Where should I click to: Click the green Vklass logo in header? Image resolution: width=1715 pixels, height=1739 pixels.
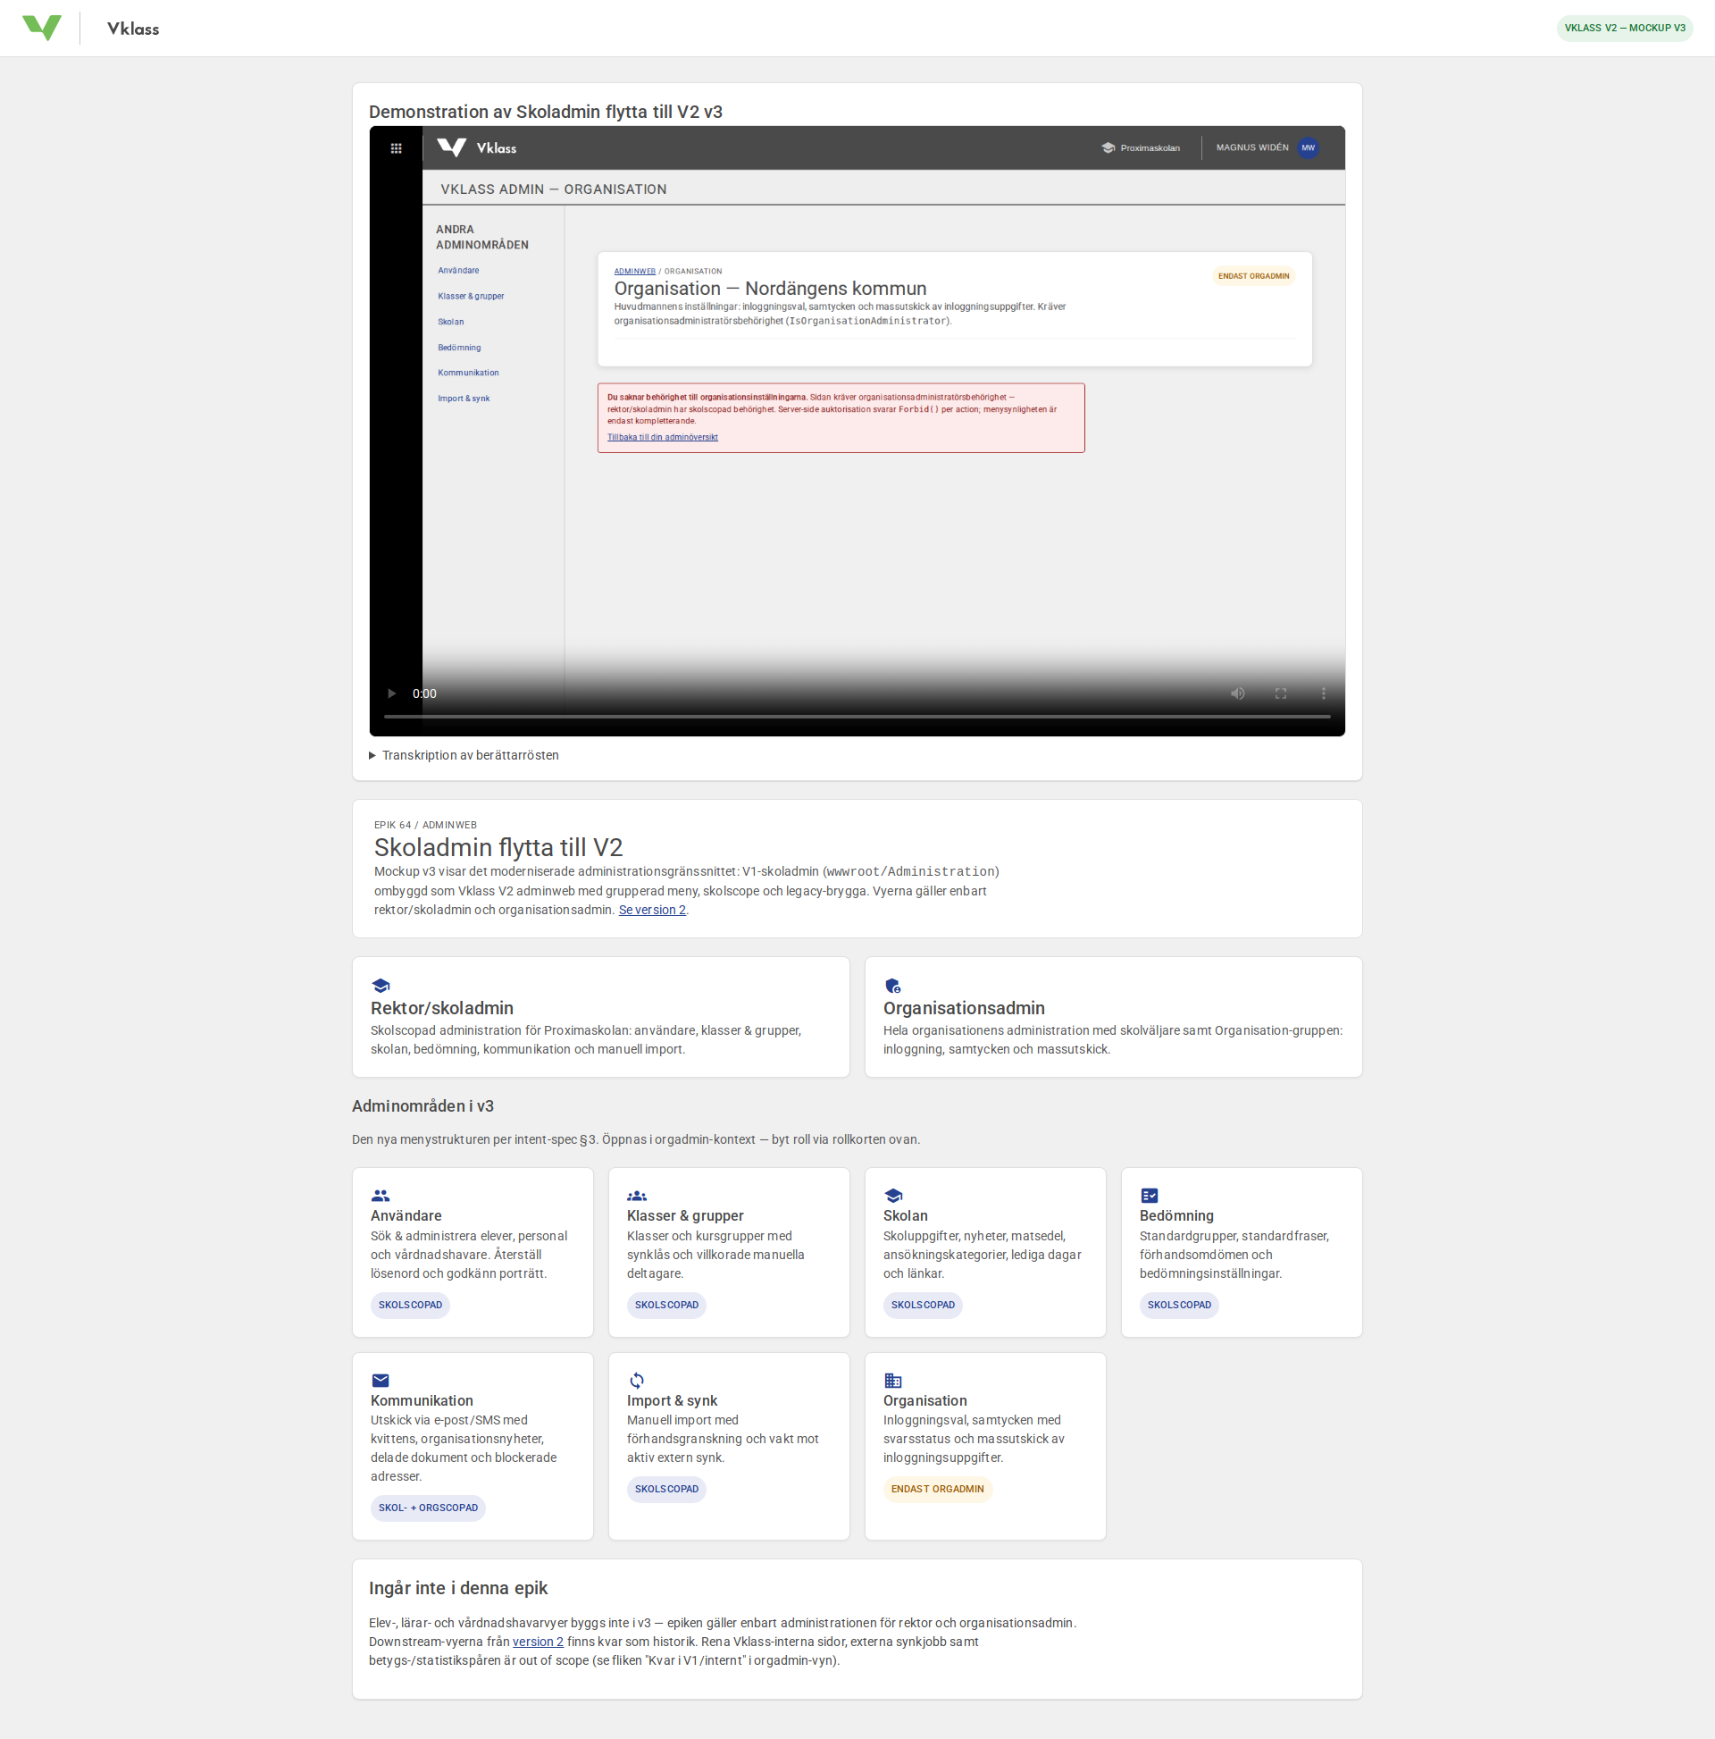(41, 28)
